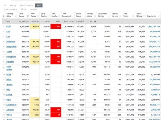Sort by Deaths/1M pop column arrows
This screenshot has width=161, height=120.
(x=120, y=16)
